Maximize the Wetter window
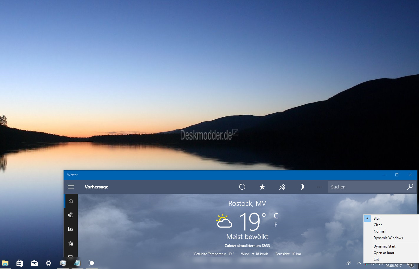The image size is (419, 269). 397,175
